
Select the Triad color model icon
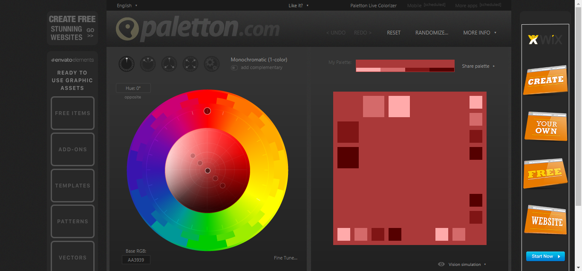(x=169, y=64)
